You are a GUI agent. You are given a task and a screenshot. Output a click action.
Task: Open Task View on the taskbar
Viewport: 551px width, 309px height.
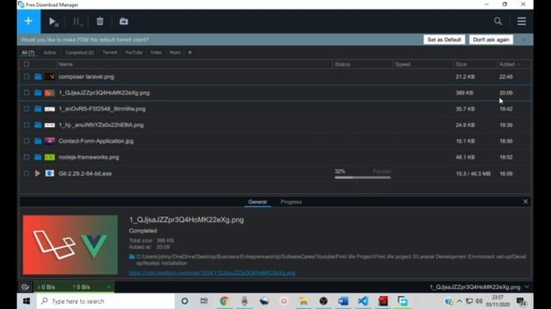(x=204, y=301)
